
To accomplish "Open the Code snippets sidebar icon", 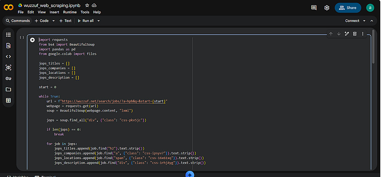I will coord(8,57).
